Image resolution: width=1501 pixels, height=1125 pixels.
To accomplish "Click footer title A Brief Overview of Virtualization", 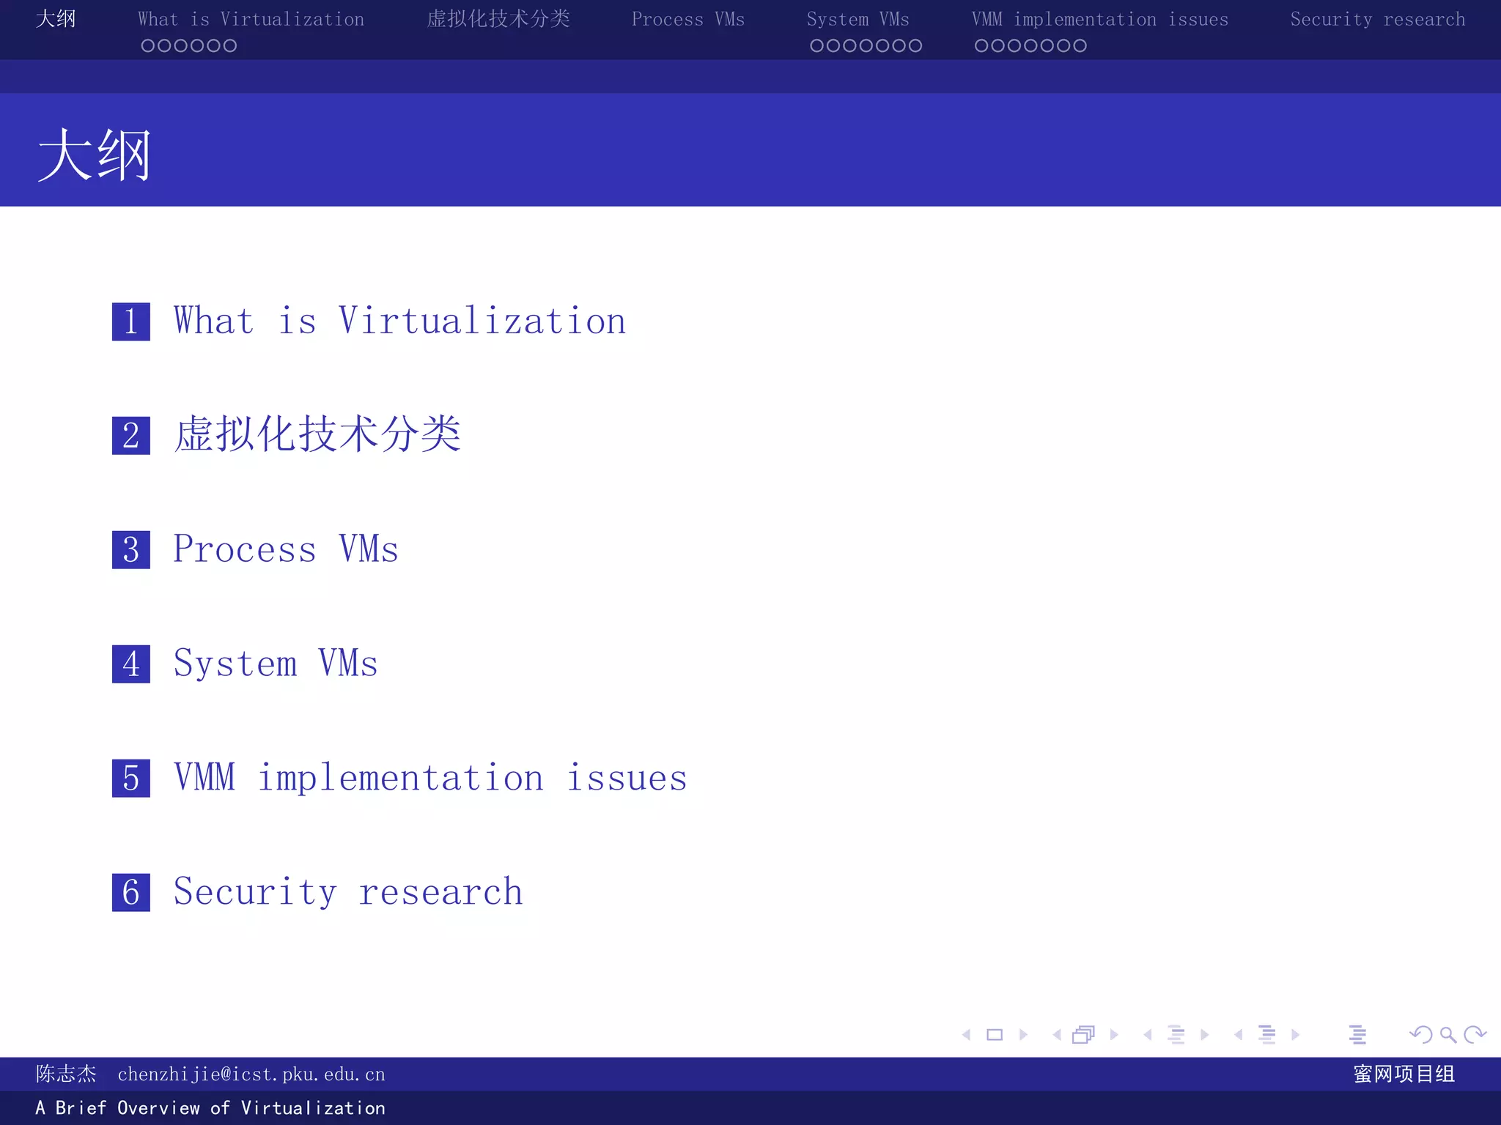I will point(210,1108).
